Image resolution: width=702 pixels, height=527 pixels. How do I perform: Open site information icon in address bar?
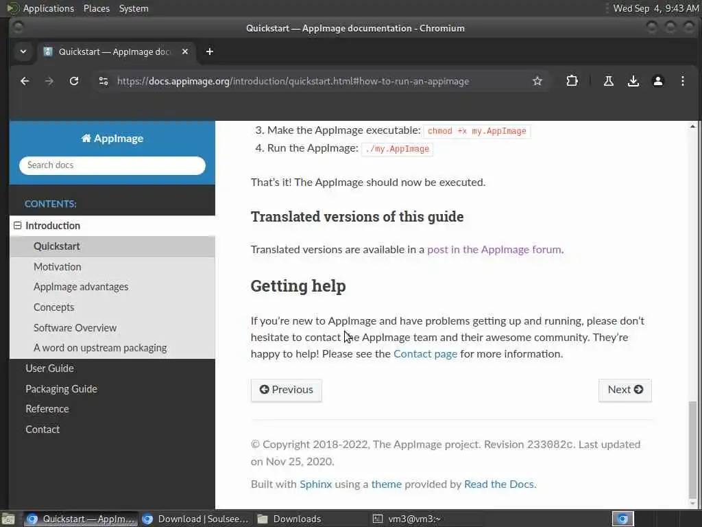point(104,81)
